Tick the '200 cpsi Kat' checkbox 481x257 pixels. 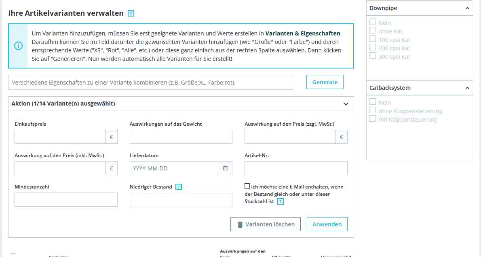point(373,48)
